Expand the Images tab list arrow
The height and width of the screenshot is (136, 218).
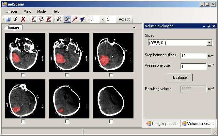coord(134,28)
